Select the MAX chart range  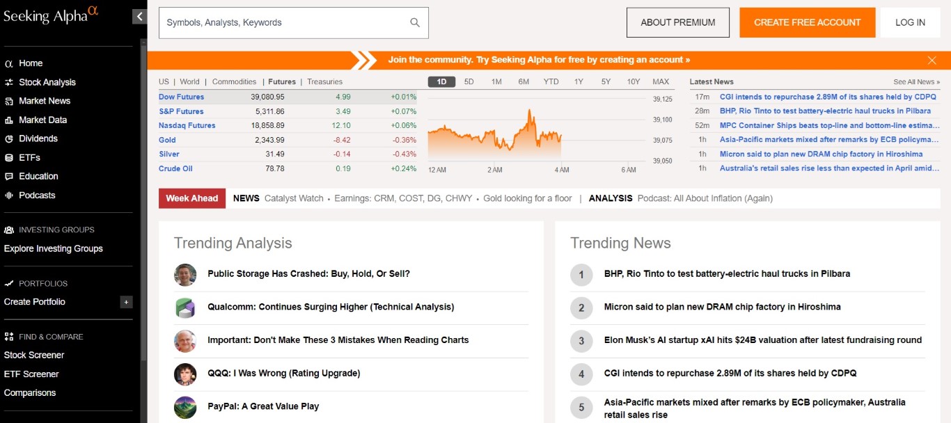click(661, 81)
